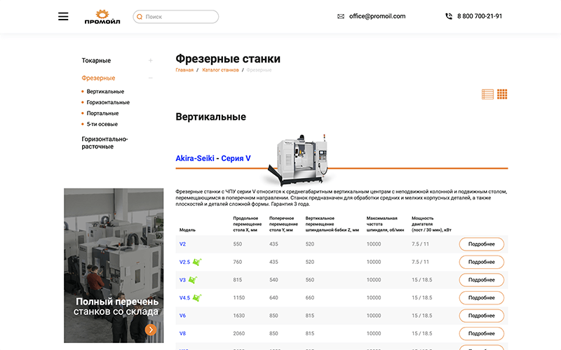Viewport: 561px width, 350px height.
Task: Click Подробнее button for V2
Action: [x=482, y=244]
